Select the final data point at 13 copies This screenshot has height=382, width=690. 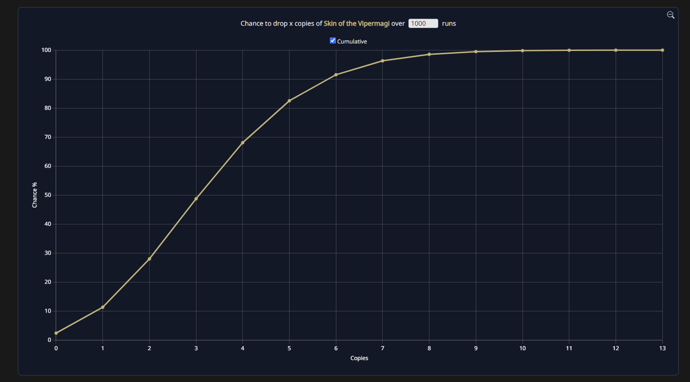click(662, 50)
